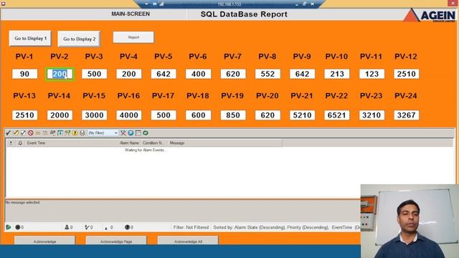This screenshot has height=258, width=459.
Task: Click the Acknowledge All button
Action: click(188, 241)
